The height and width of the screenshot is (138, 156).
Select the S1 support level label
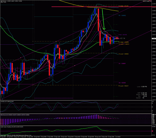point(122,63)
